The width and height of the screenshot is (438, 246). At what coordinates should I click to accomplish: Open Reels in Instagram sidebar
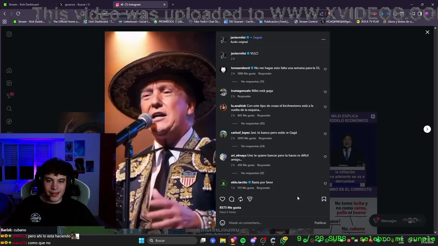pos(9,83)
